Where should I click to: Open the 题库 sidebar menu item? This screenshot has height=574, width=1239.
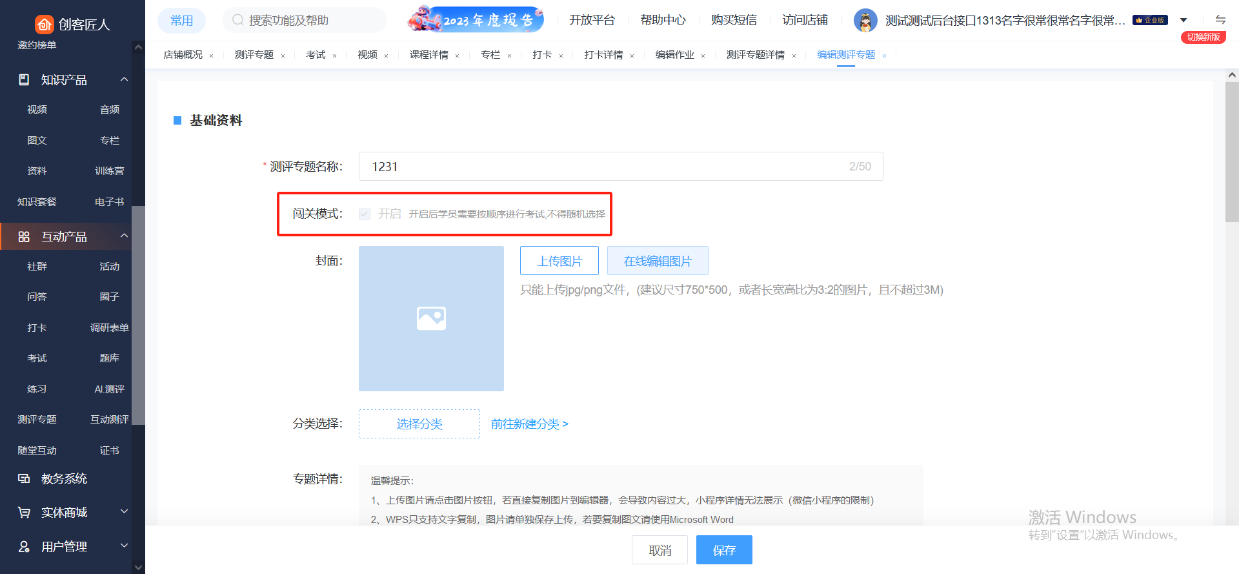109,358
